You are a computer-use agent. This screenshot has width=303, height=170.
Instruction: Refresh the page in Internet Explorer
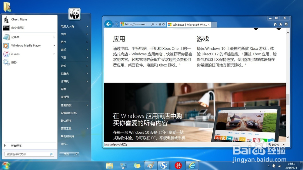[x=164, y=24]
